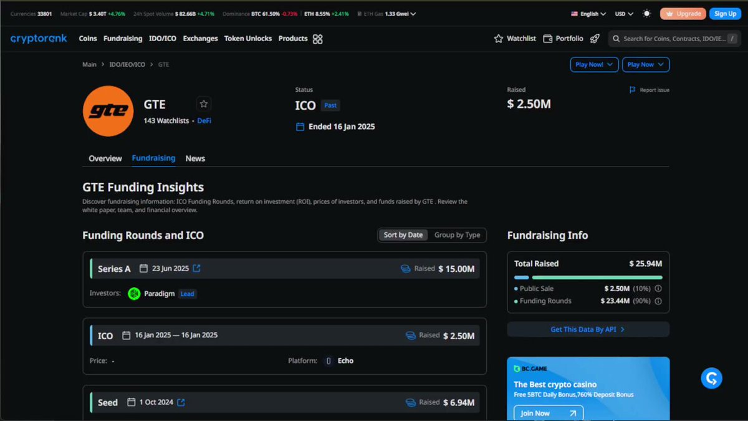The width and height of the screenshot is (748, 421).
Task: Open the Exchanges menu
Action: point(200,39)
